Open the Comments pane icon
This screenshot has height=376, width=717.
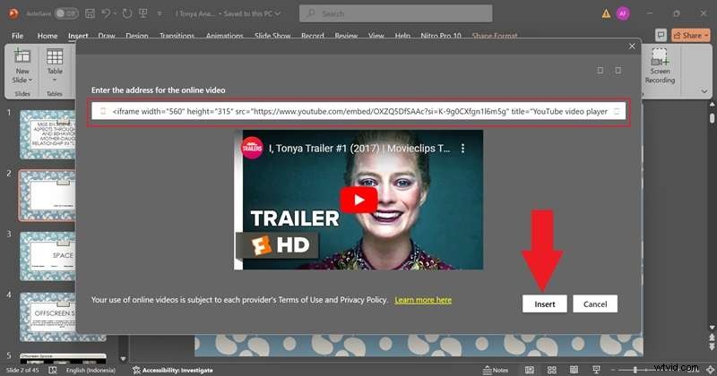(661, 35)
